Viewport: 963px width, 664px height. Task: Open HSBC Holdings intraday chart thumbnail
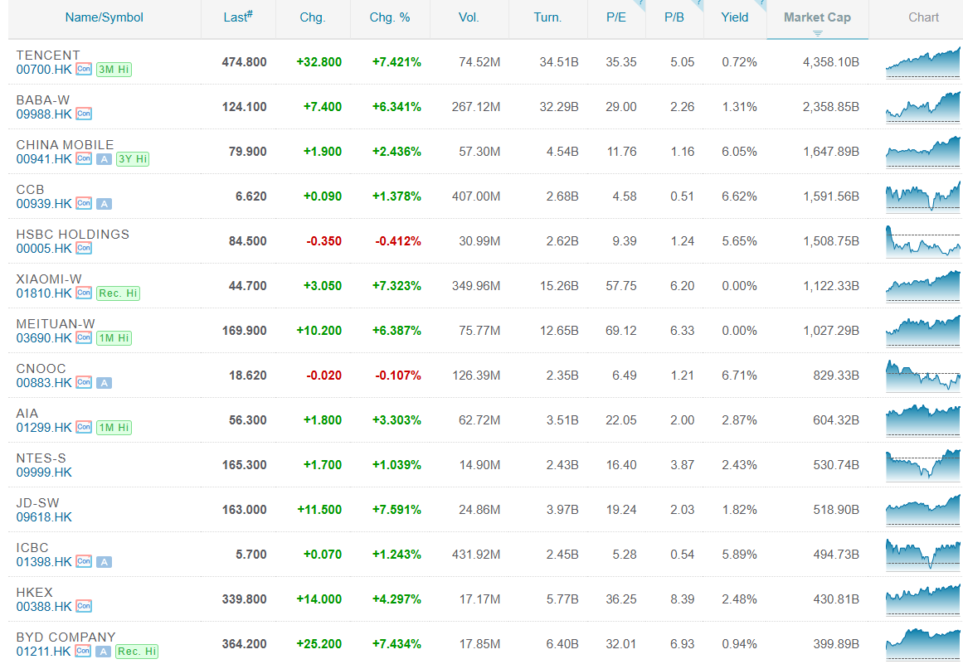923,242
